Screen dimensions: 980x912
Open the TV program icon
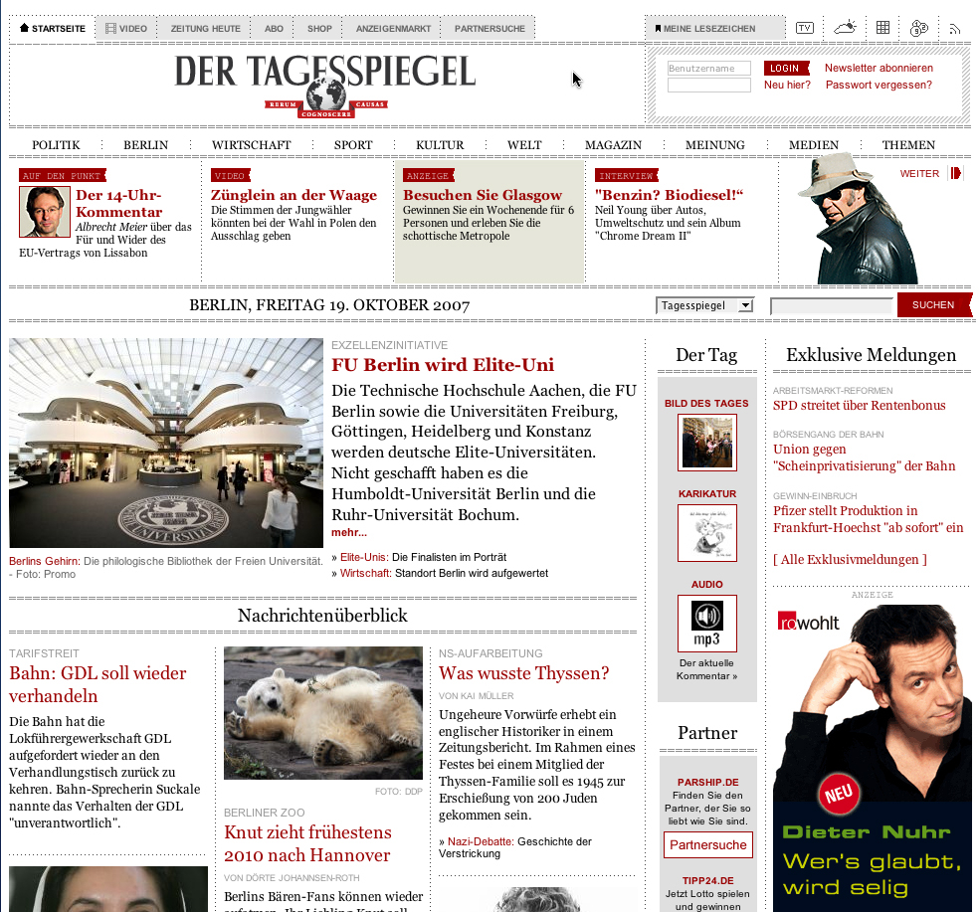click(x=804, y=28)
